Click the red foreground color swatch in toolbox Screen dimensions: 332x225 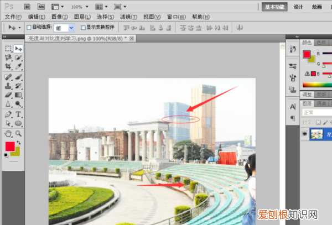point(10,146)
